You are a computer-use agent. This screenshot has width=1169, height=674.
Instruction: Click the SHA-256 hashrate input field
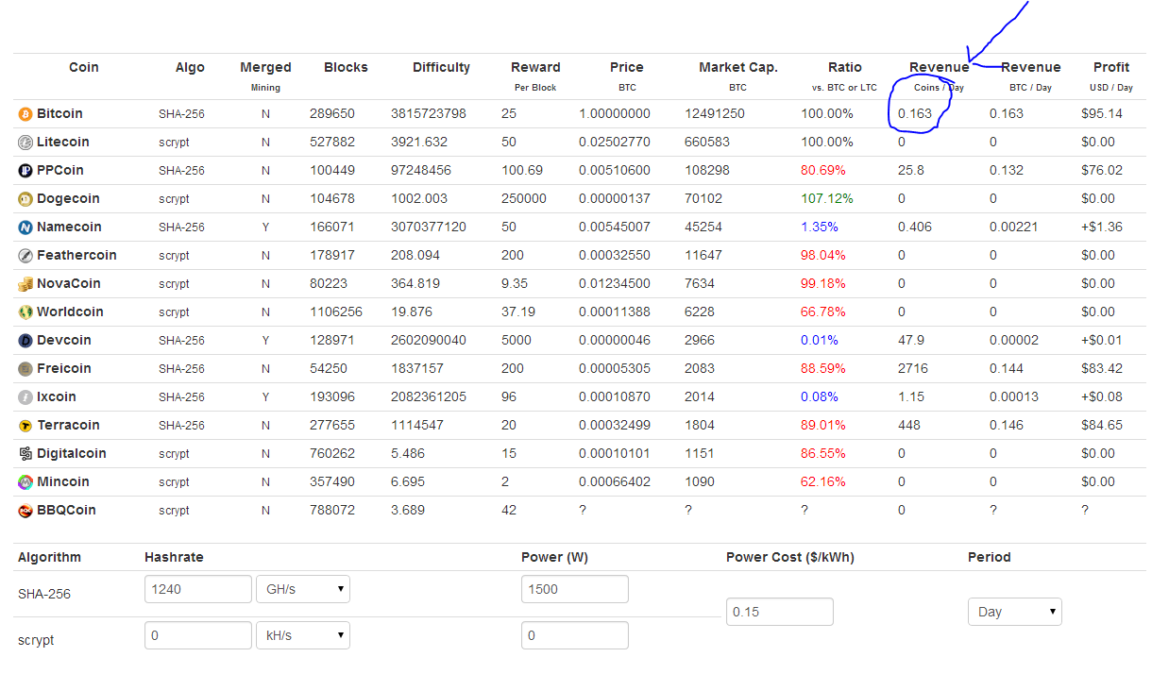coord(198,589)
